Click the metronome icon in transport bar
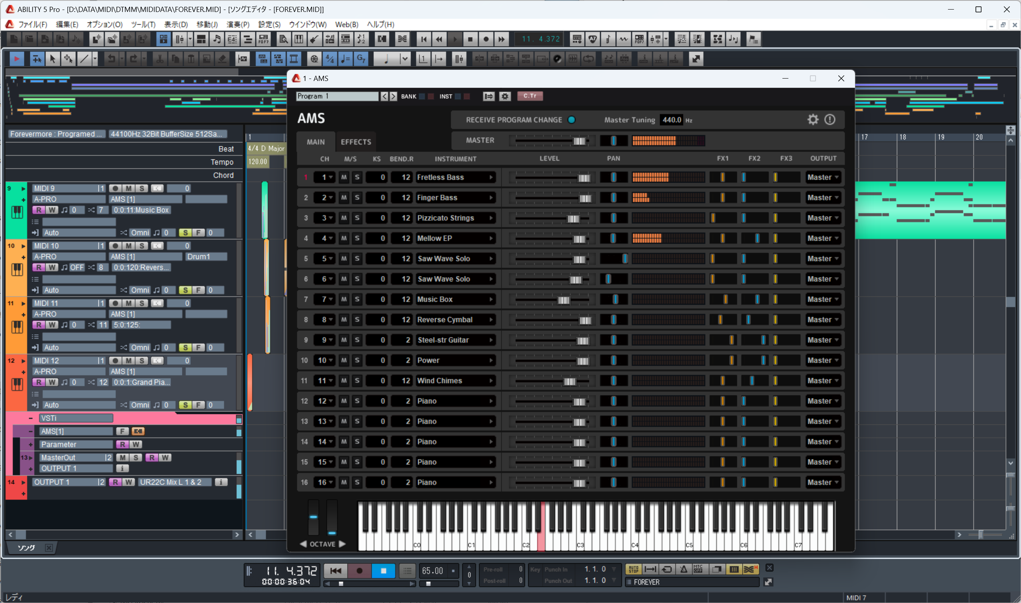 pos(684,569)
